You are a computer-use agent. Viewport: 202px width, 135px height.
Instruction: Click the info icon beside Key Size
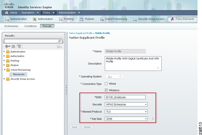(153, 119)
